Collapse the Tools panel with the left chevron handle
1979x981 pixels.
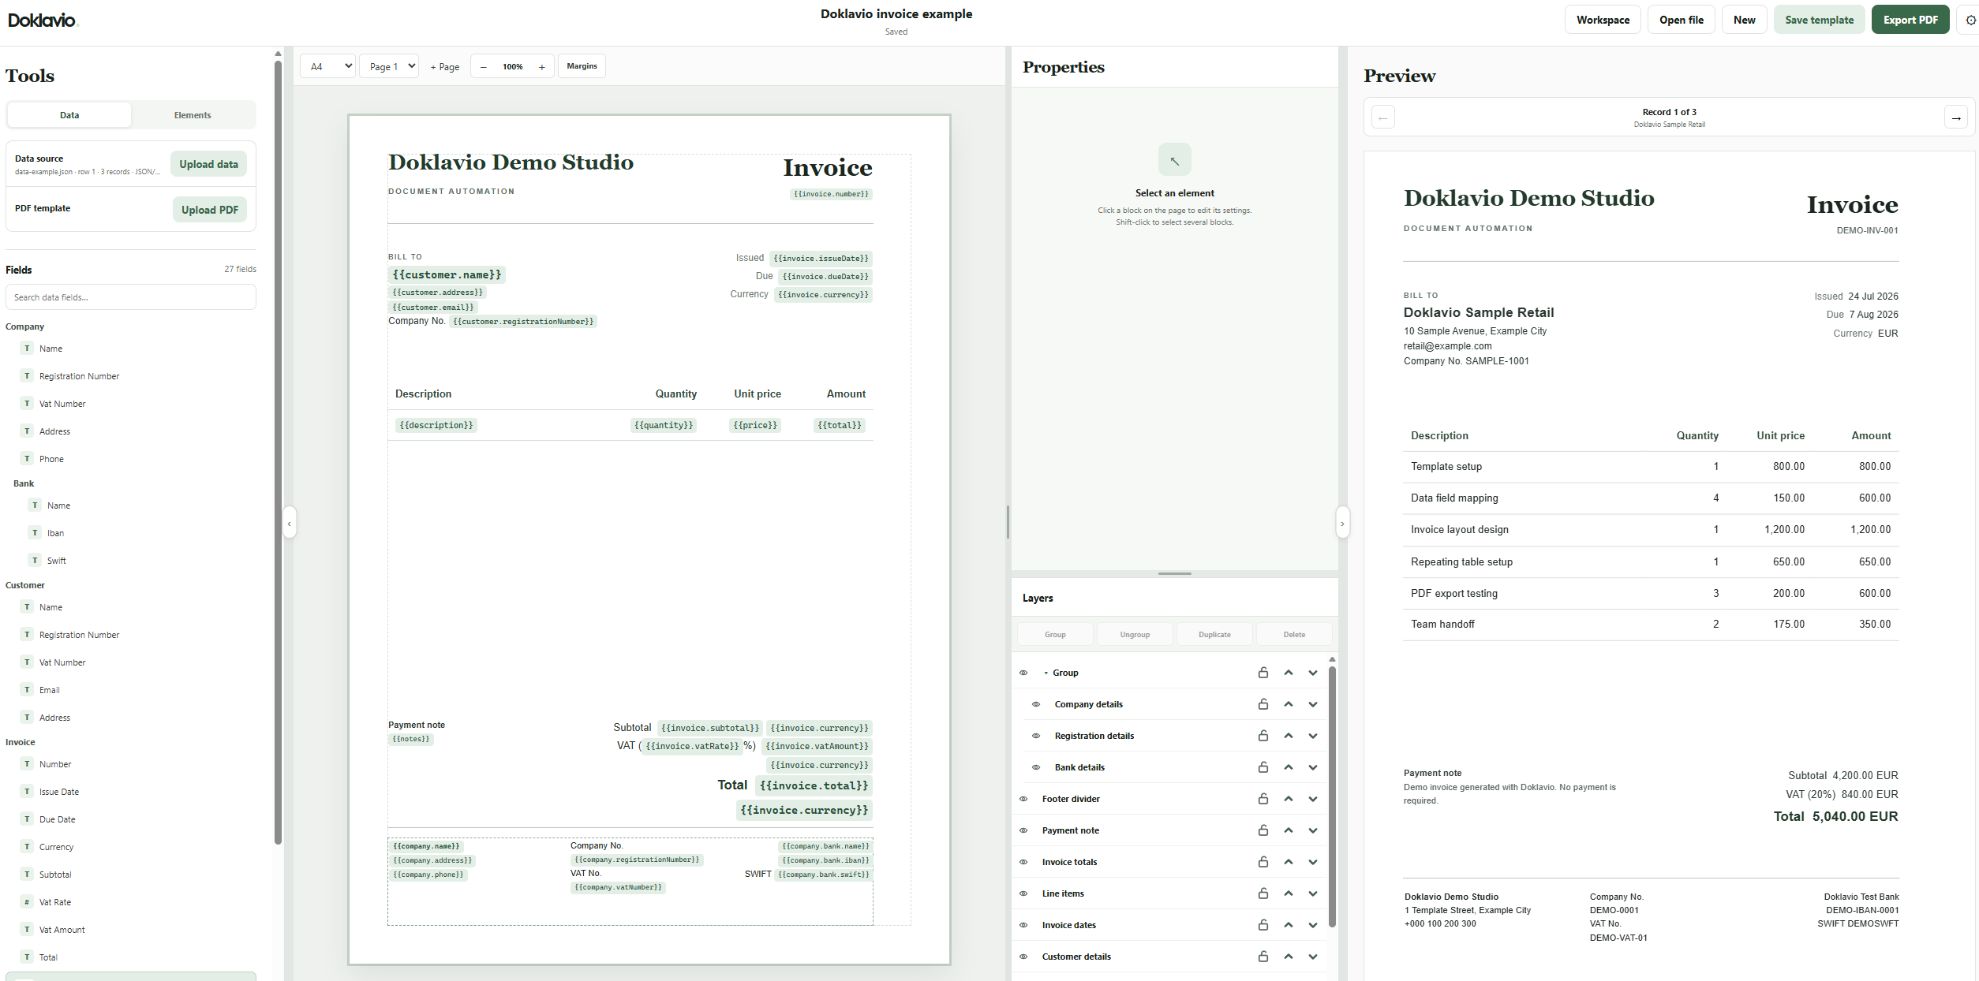click(x=290, y=523)
